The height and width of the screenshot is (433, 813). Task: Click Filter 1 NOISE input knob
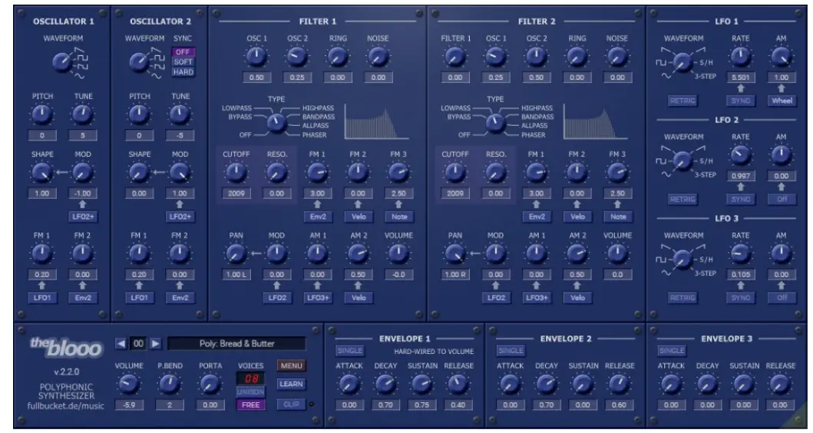click(x=378, y=56)
